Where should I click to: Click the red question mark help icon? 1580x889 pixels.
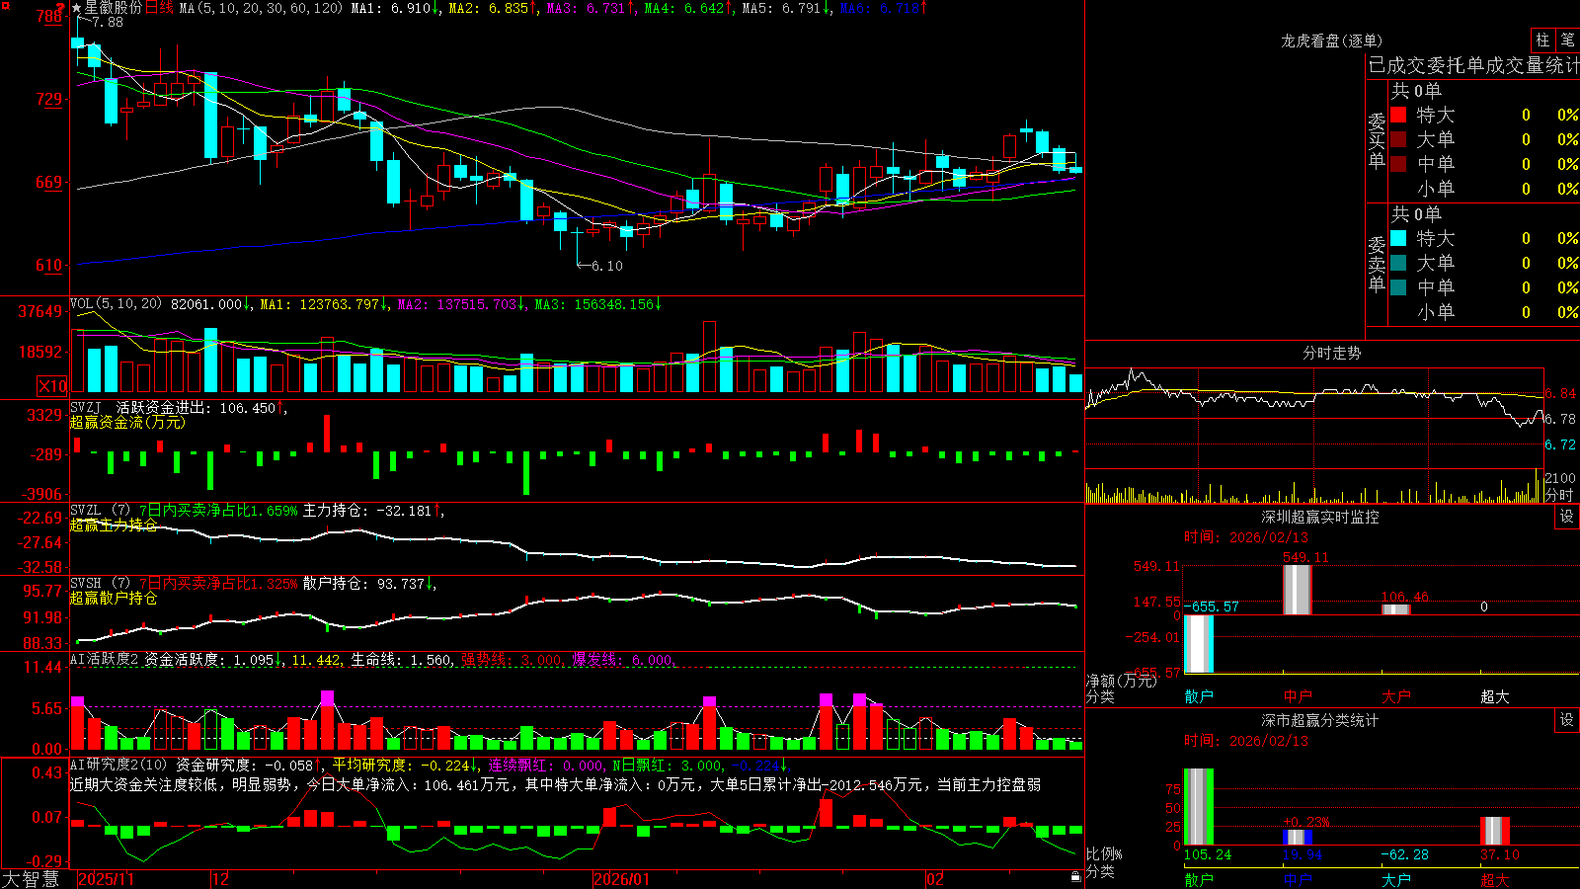(x=61, y=7)
